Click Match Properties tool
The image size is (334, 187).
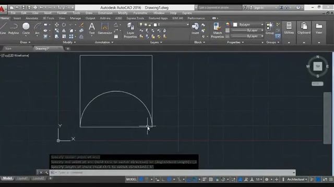pos(217,30)
